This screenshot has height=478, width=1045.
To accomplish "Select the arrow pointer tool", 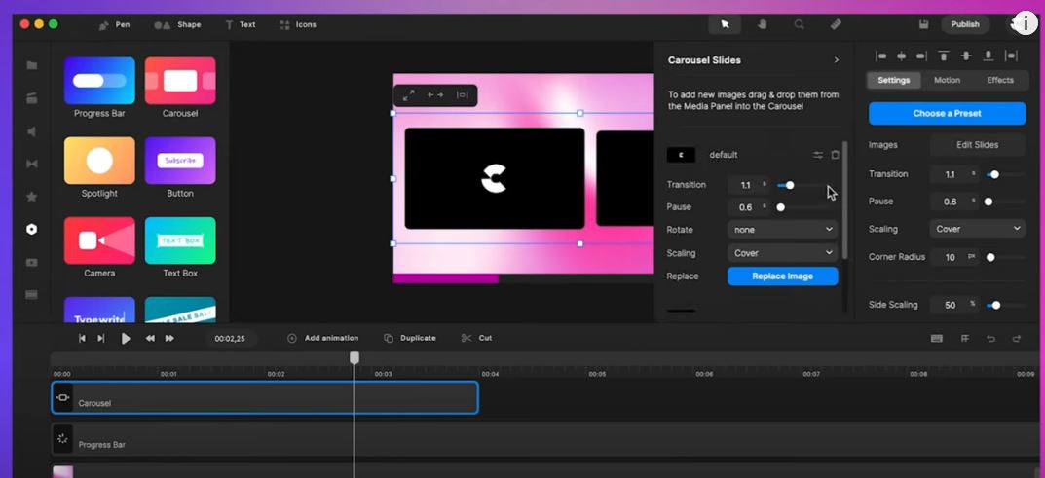I will (725, 24).
